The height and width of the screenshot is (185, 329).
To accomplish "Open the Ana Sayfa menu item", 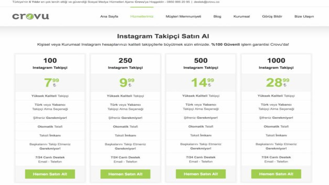I will point(109,16).
